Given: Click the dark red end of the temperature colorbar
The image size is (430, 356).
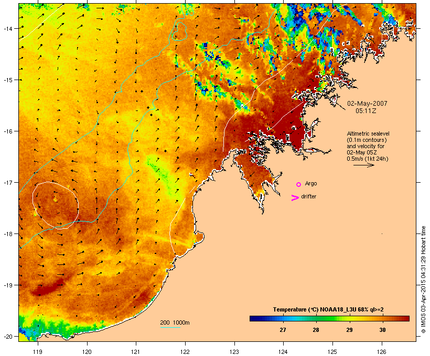Looking at the screenshot, I should [406, 318].
